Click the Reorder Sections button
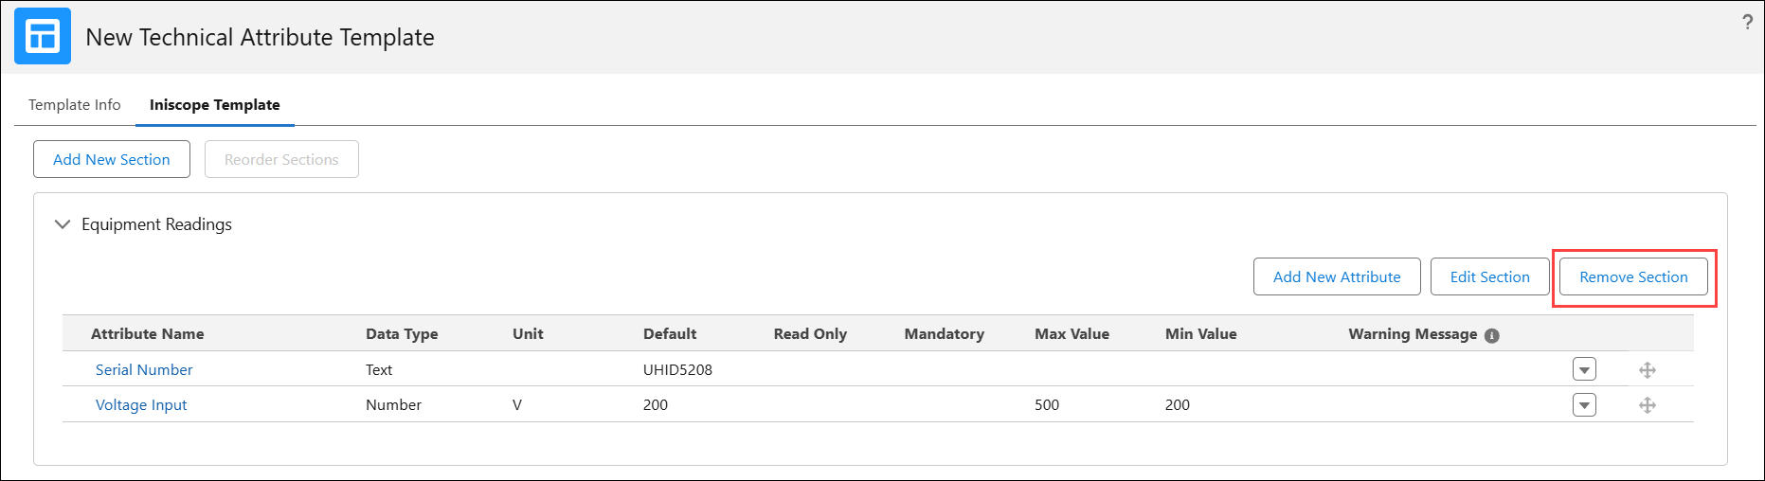Screen dimensions: 1765x481 pos(281,159)
